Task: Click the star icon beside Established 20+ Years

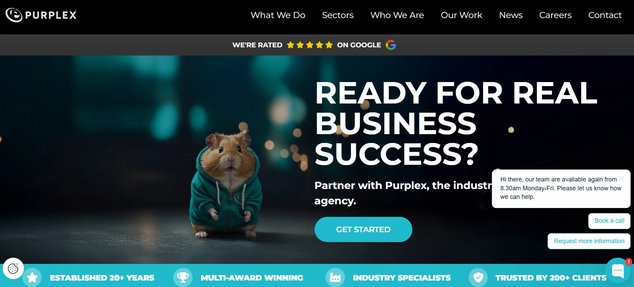Action: click(x=32, y=277)
